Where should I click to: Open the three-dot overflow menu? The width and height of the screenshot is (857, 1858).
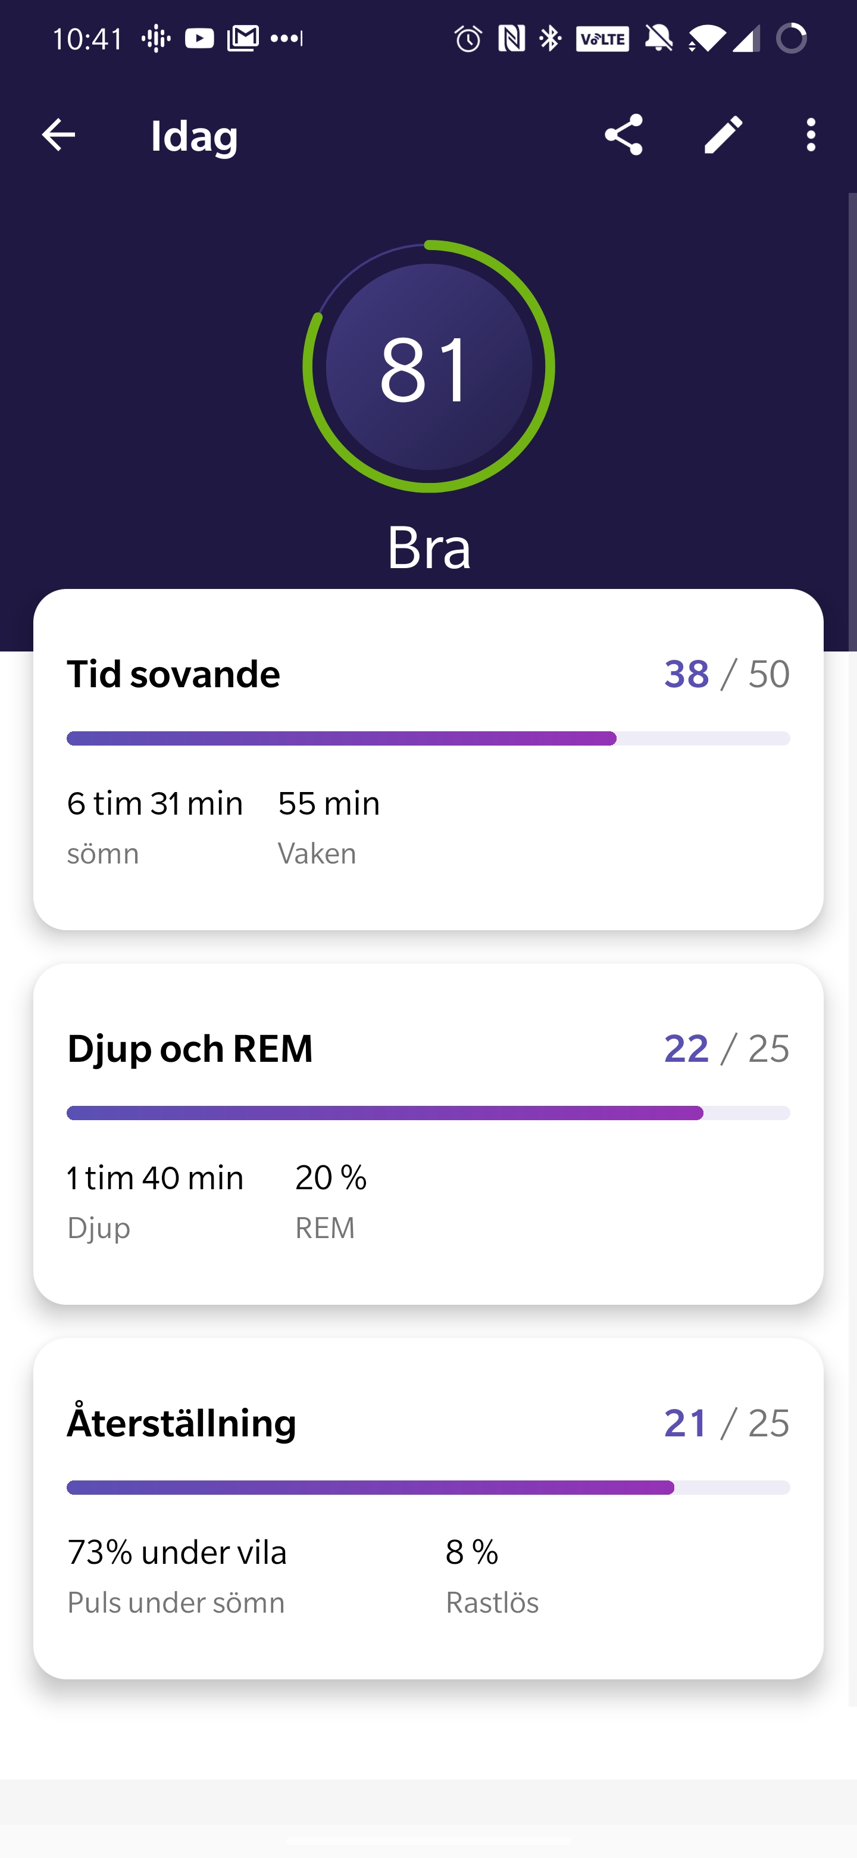[x=811, y=135]
